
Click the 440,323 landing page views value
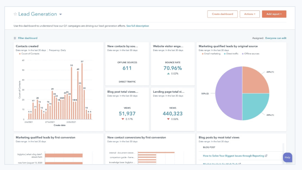tap(173, 114)
